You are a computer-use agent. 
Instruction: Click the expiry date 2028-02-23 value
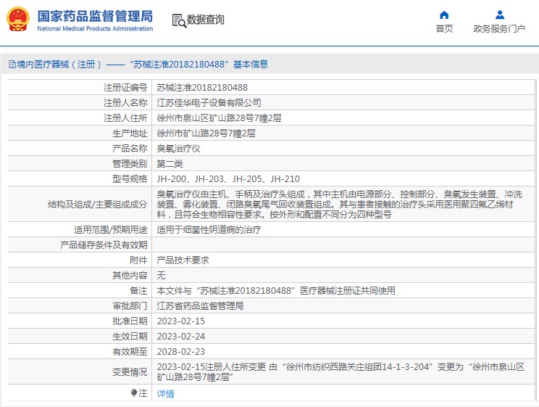click(x=180, y=351)
